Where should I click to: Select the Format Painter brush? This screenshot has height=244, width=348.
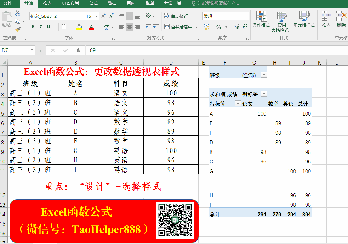pyautogui.click(x=18, y=29)
